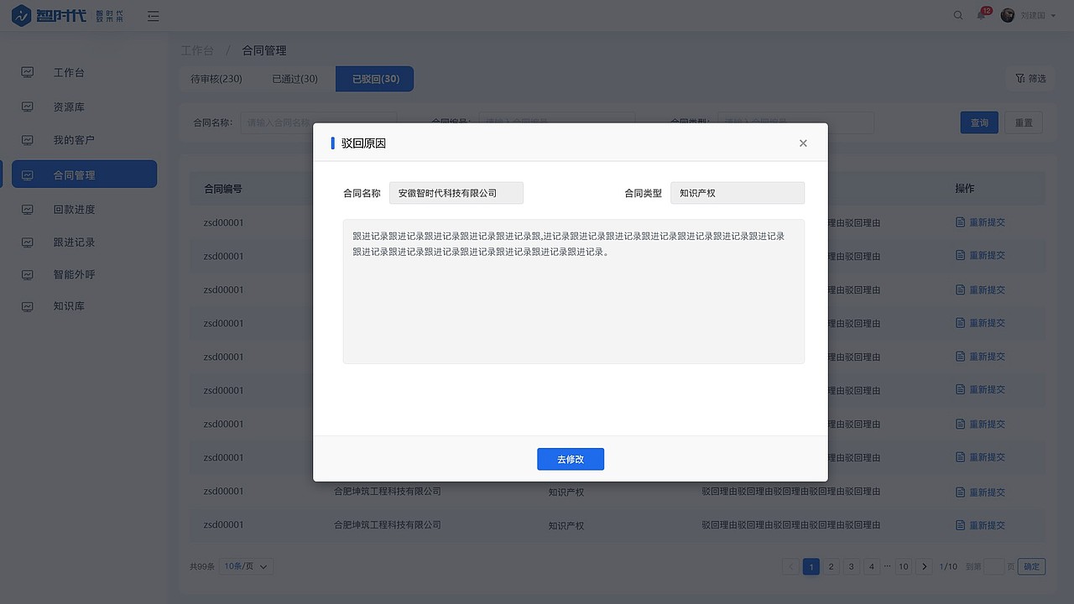Click the 查询 search button

(x=979, y=122)
